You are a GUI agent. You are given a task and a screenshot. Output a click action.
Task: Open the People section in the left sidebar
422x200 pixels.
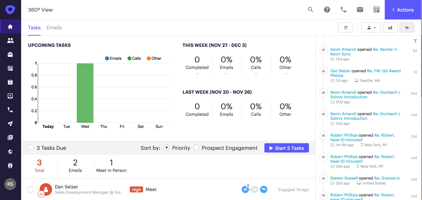[x=10, y=40]
